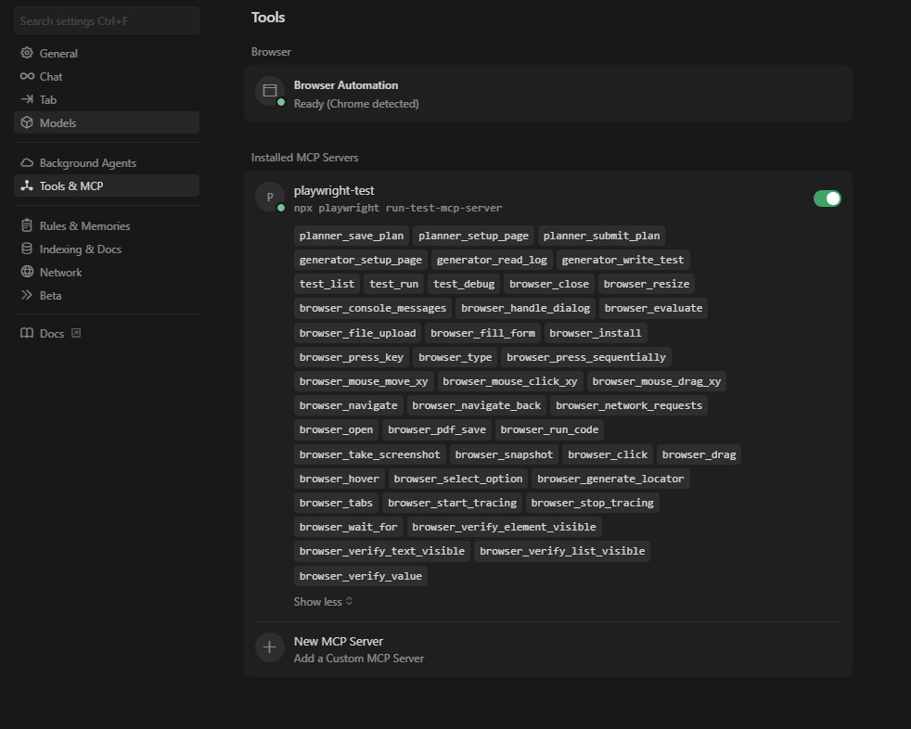Open the Beta settings section

[50, 295]
